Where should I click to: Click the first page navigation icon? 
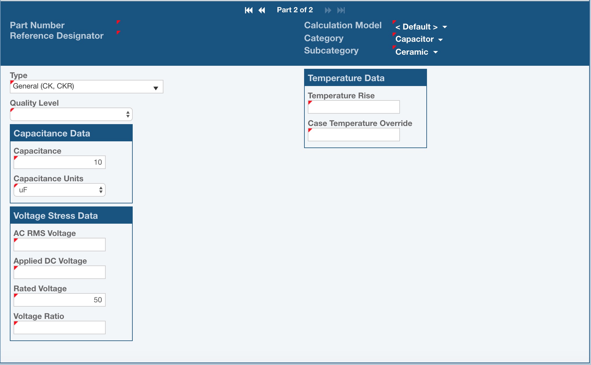[x=248, y=10]
